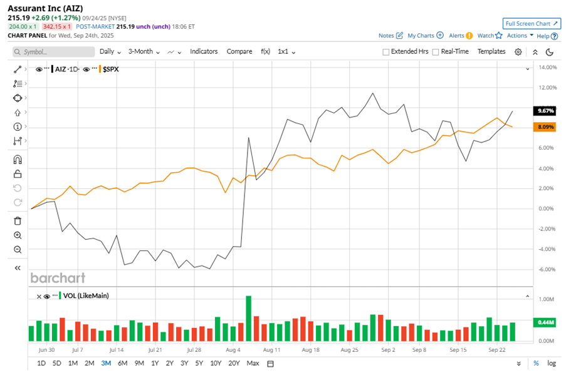The image size is (566, 375).
Task: Select the 1D time range
Action: click(41, 364)
